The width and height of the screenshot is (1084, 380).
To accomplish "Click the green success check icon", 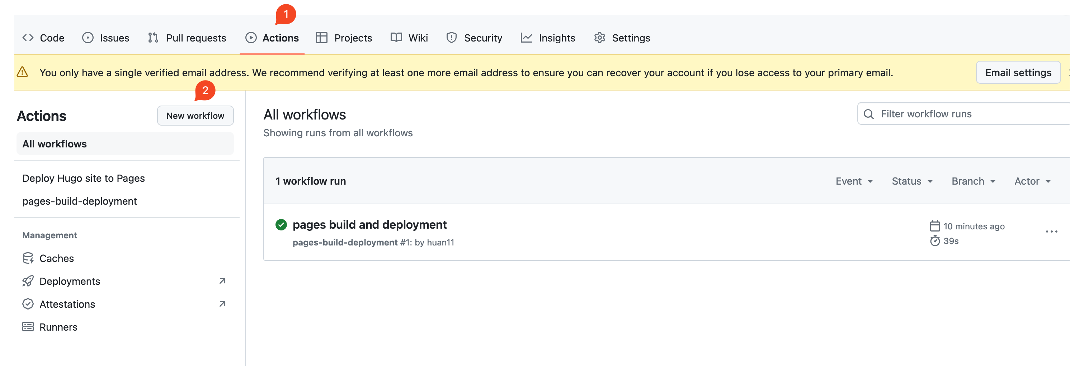I will tap(281, 225).
